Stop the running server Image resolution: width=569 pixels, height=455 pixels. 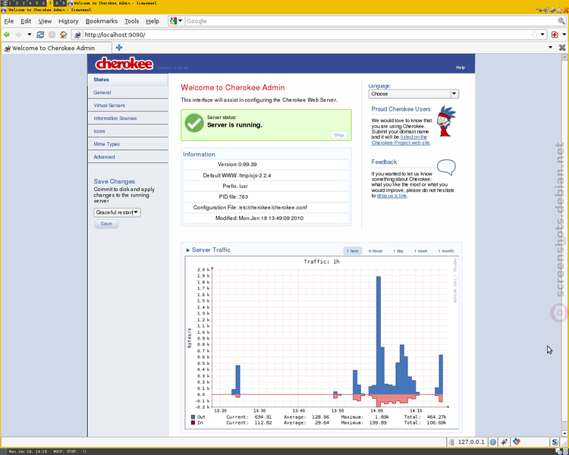point(339,135)
